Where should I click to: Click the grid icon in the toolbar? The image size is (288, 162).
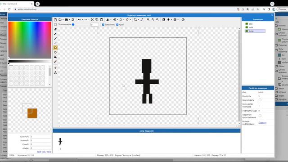tap(175, 19)
